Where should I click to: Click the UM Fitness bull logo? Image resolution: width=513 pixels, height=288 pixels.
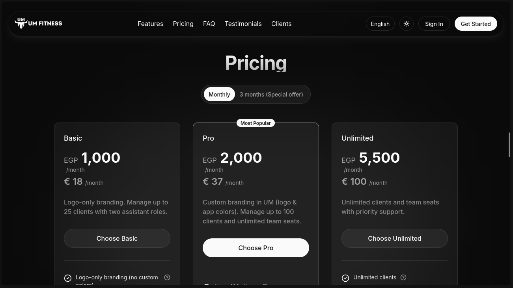point(21,24)
